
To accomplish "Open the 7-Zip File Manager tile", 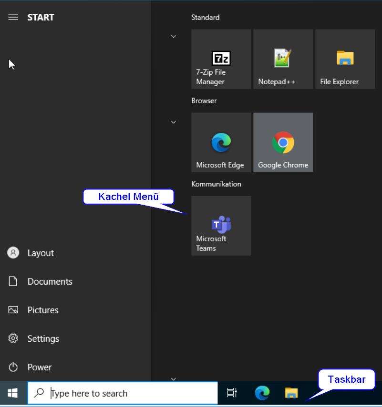I will tap(221, 59).
